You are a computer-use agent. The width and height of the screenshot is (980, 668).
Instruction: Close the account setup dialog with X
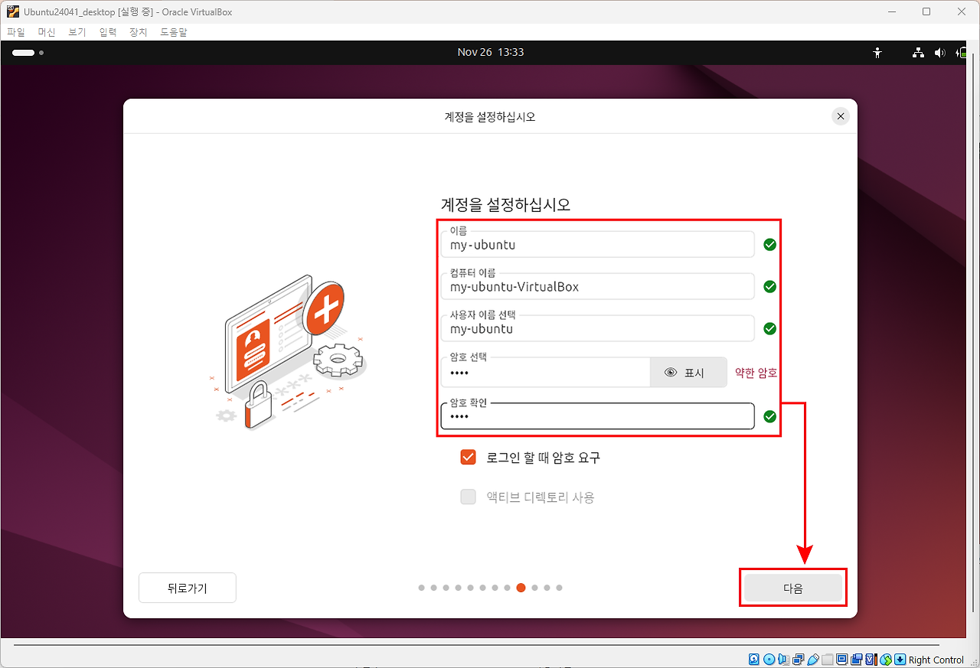tap(841, 116)
